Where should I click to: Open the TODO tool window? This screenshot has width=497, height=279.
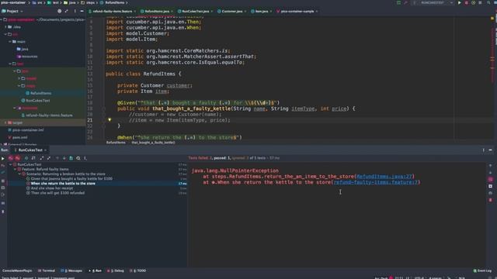(138, 270)
